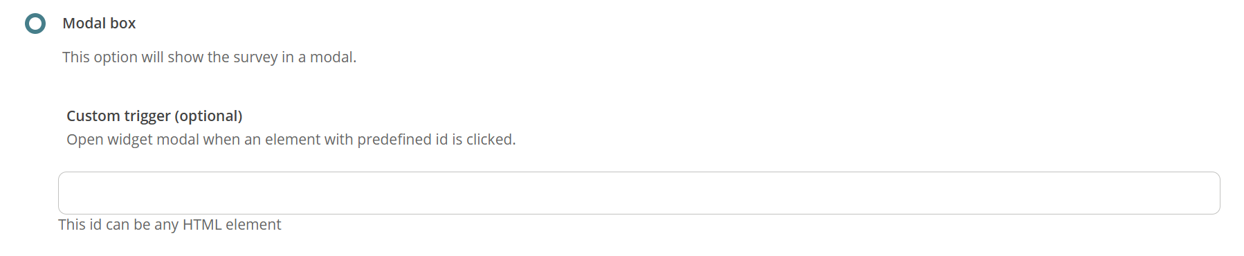
Task: Click the middle of the empty trigger text box
Action: click(x=639, y=193)
